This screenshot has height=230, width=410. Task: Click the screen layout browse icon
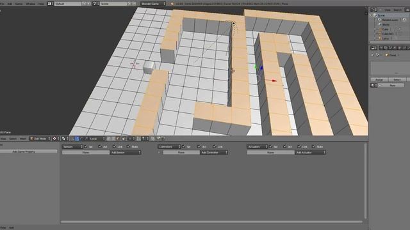click(x=50, y=4)
